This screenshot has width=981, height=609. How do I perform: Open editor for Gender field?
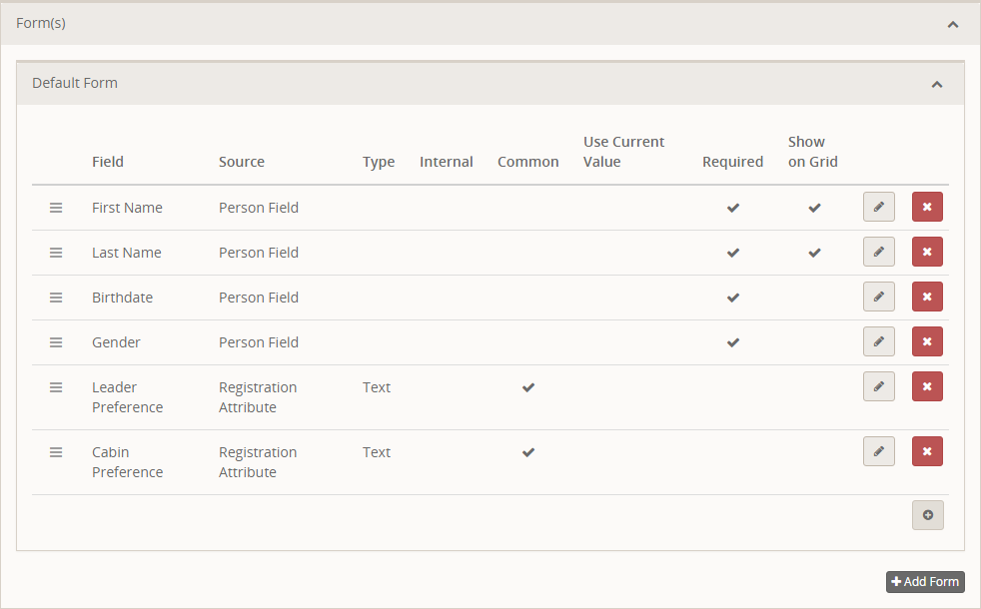878,341
